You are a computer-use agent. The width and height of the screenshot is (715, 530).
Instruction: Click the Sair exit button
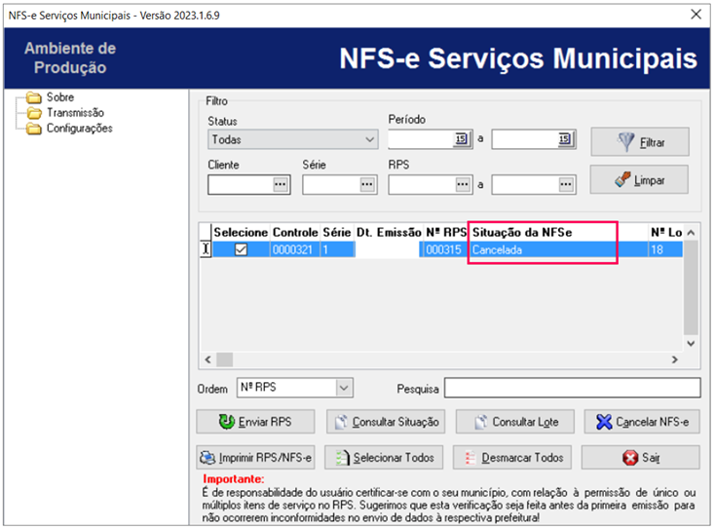(642, 457)
